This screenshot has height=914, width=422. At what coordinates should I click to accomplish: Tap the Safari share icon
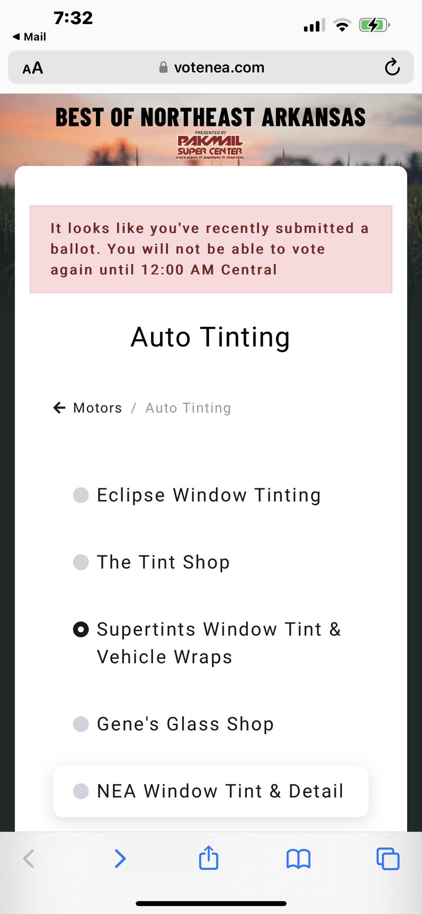[x=209, y=858]
